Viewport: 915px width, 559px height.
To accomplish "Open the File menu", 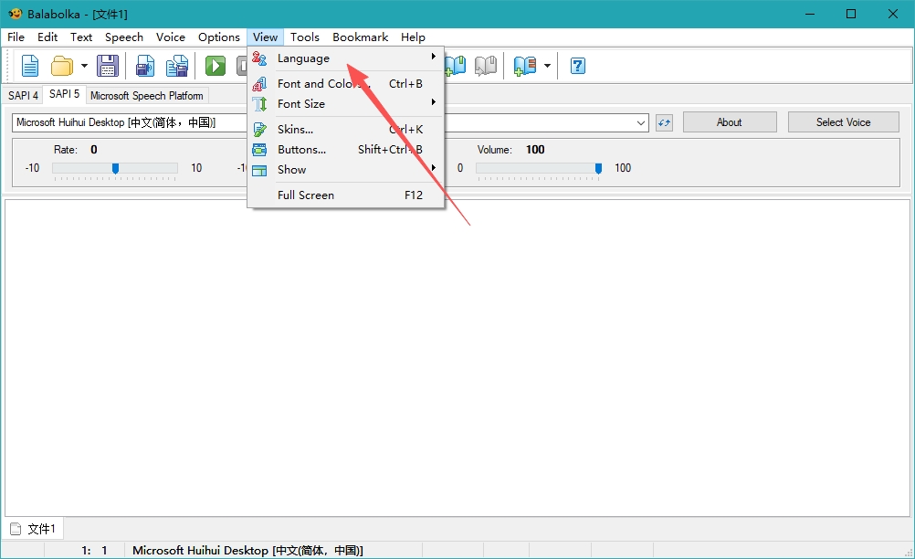I will pyautogui.click(x=16, y=37).
